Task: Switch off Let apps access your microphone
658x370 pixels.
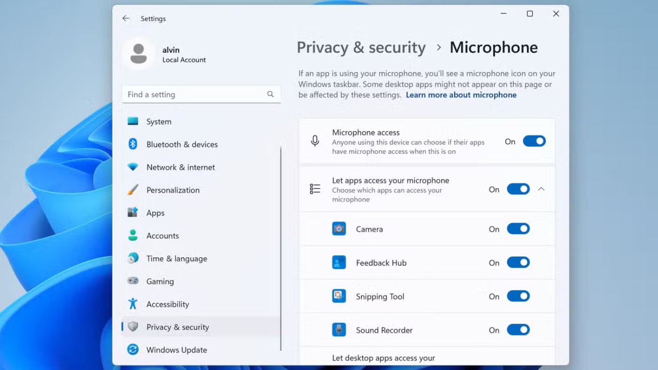Action: click(x=518, y=189)
